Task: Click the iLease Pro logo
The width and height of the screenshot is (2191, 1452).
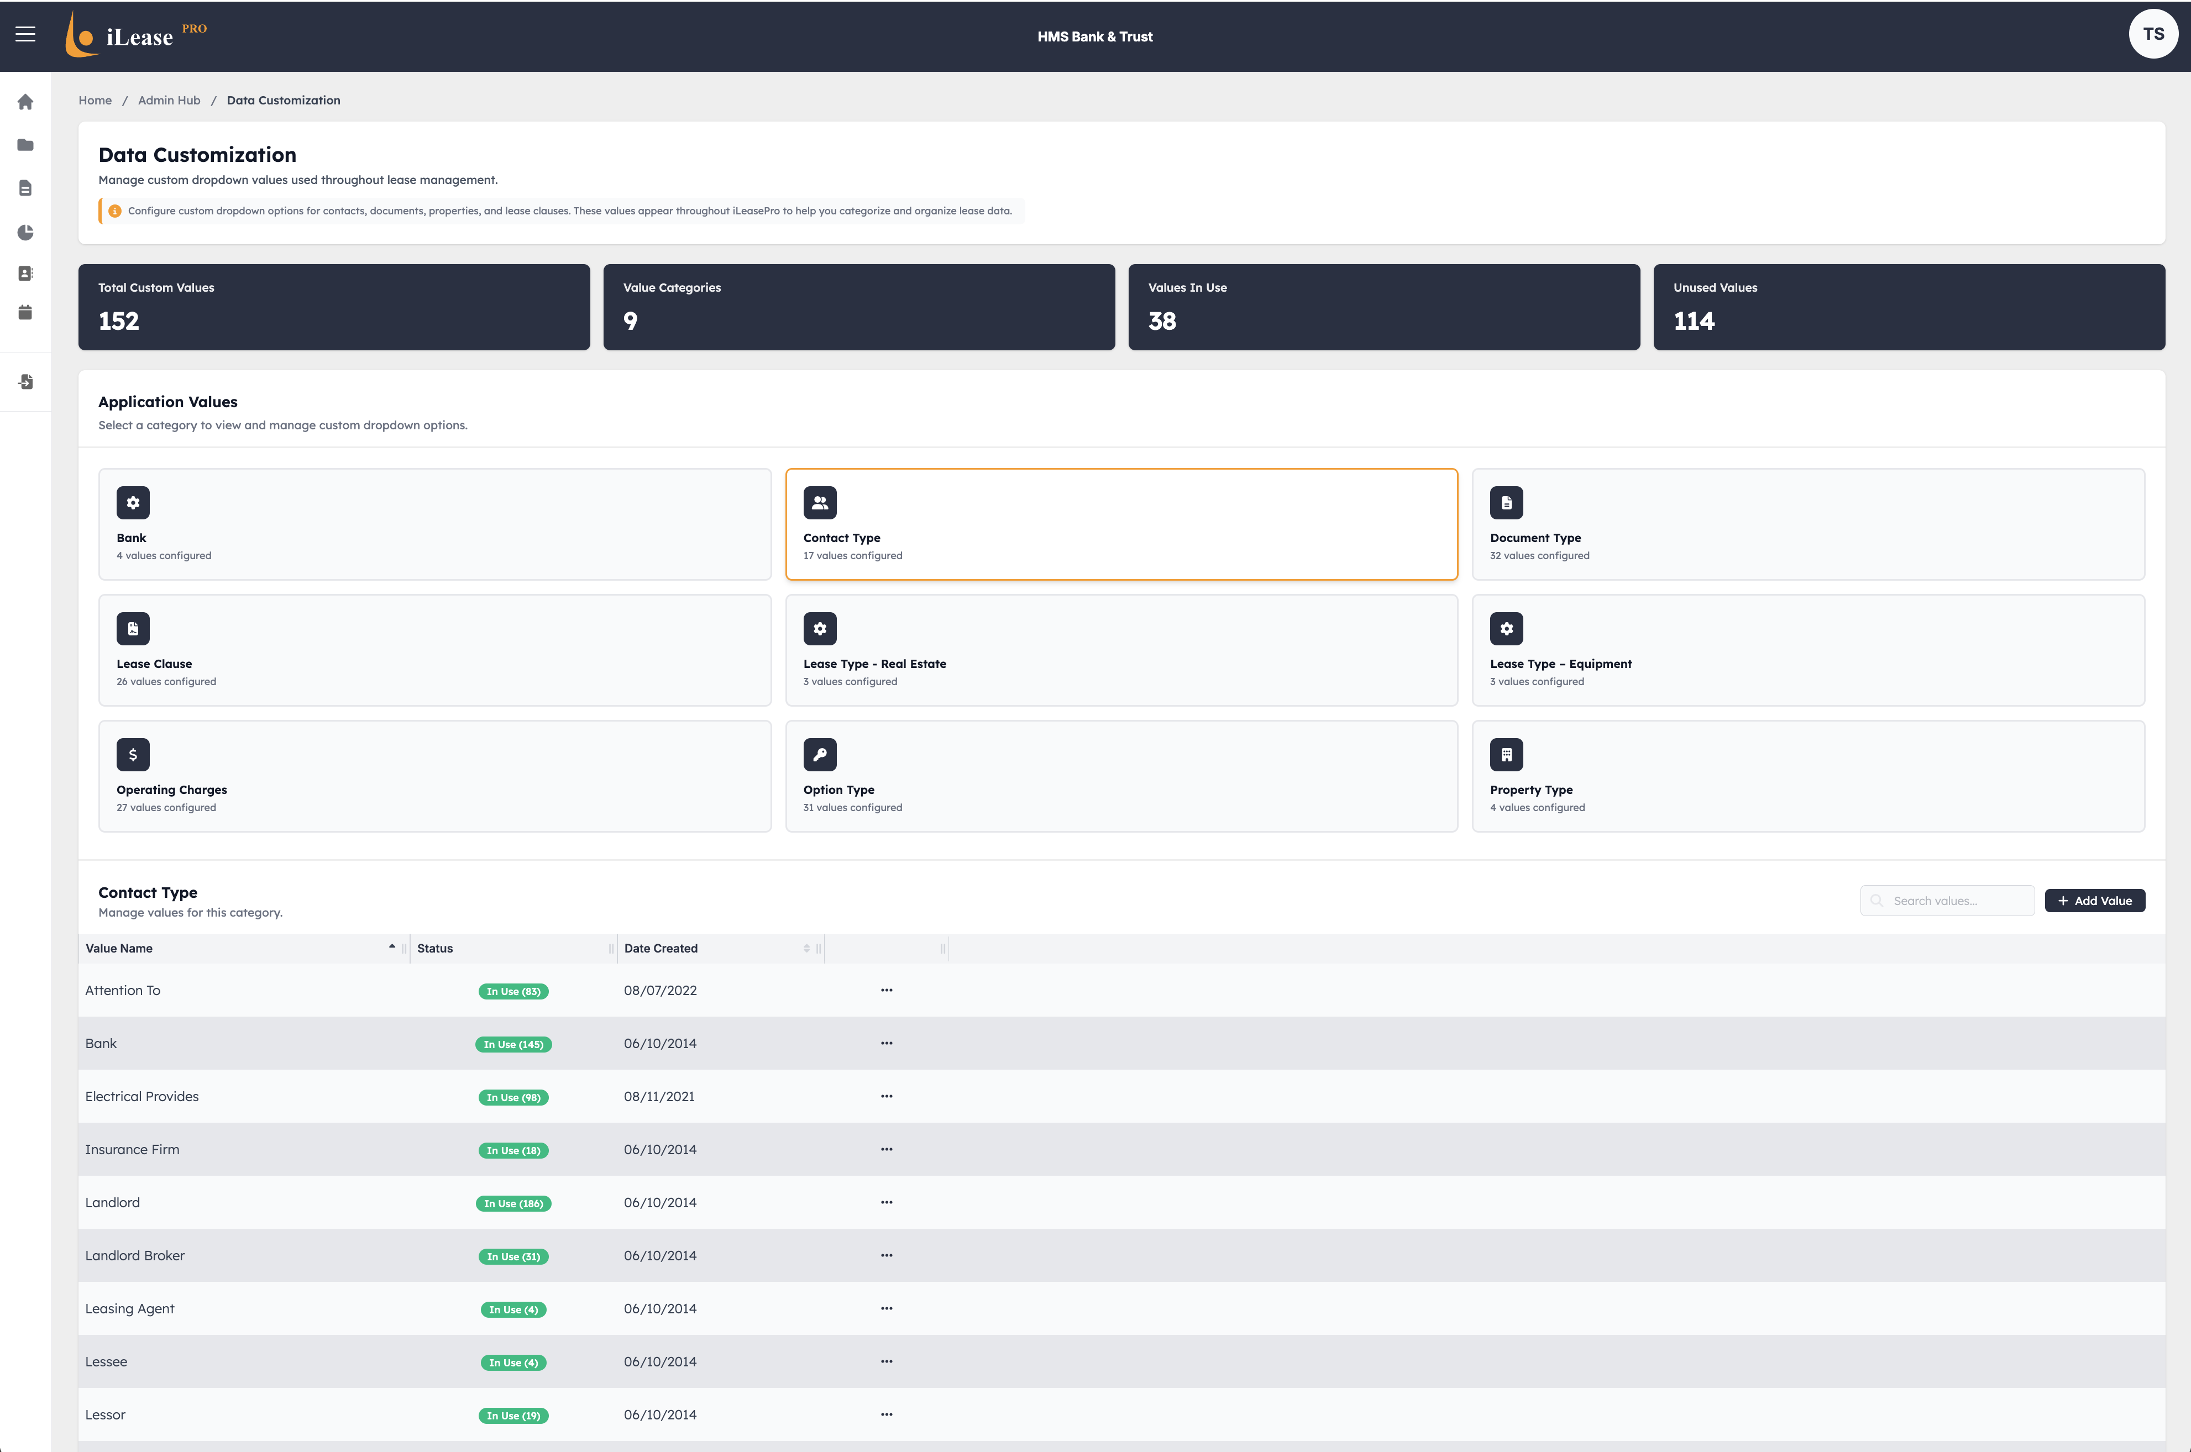Action: 135,34
